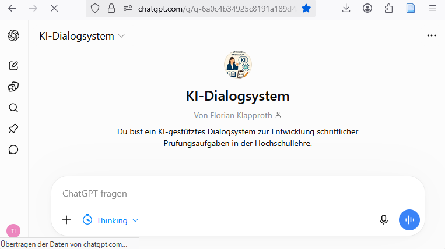Click the KI-Dialogsystem main heading text
445x249 pixels.
click(x=238, y=96)
